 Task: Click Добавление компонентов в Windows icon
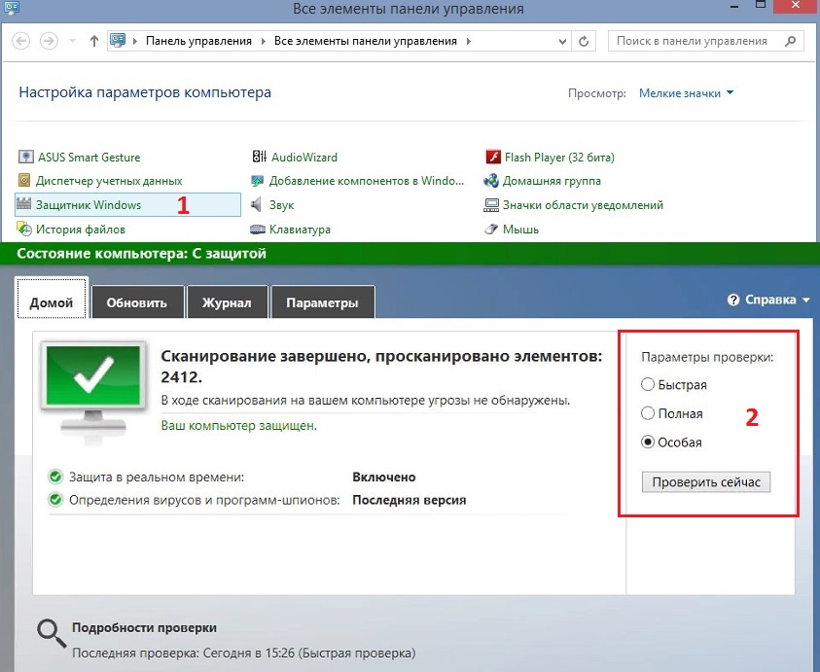click(x=258, y=181)
